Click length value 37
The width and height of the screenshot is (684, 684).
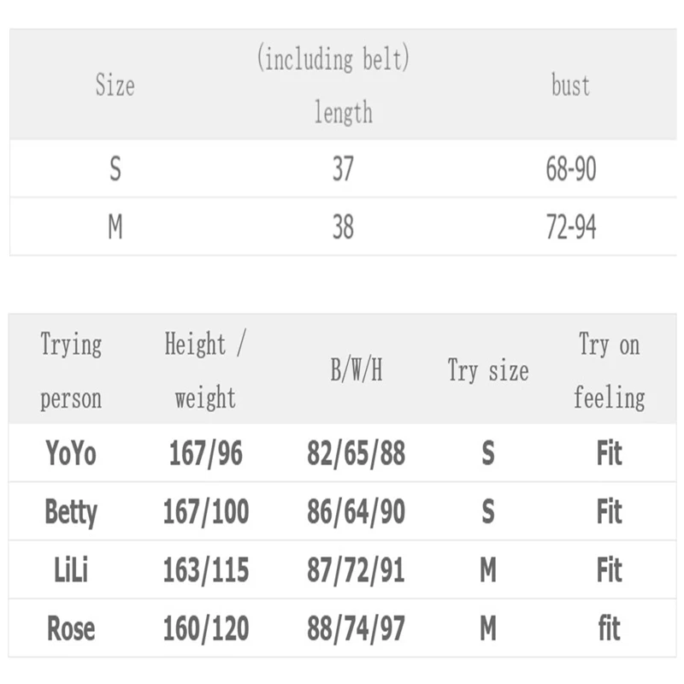click(x=343, y=168)
